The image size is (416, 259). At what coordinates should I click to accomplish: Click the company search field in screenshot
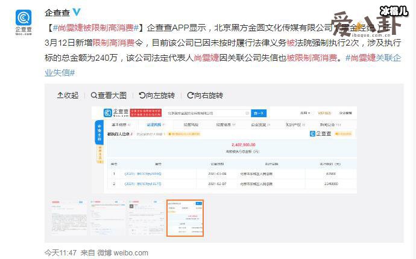click(x=205, y=112)
